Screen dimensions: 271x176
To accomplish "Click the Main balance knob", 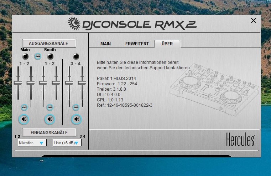I will point(25,56).
